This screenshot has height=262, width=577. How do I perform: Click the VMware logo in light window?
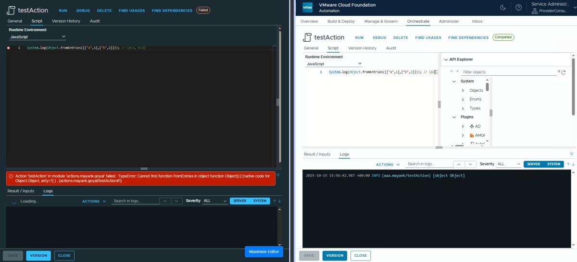[308, 8]
